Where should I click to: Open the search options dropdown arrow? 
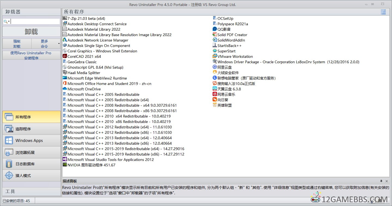(x=9, y=21)
